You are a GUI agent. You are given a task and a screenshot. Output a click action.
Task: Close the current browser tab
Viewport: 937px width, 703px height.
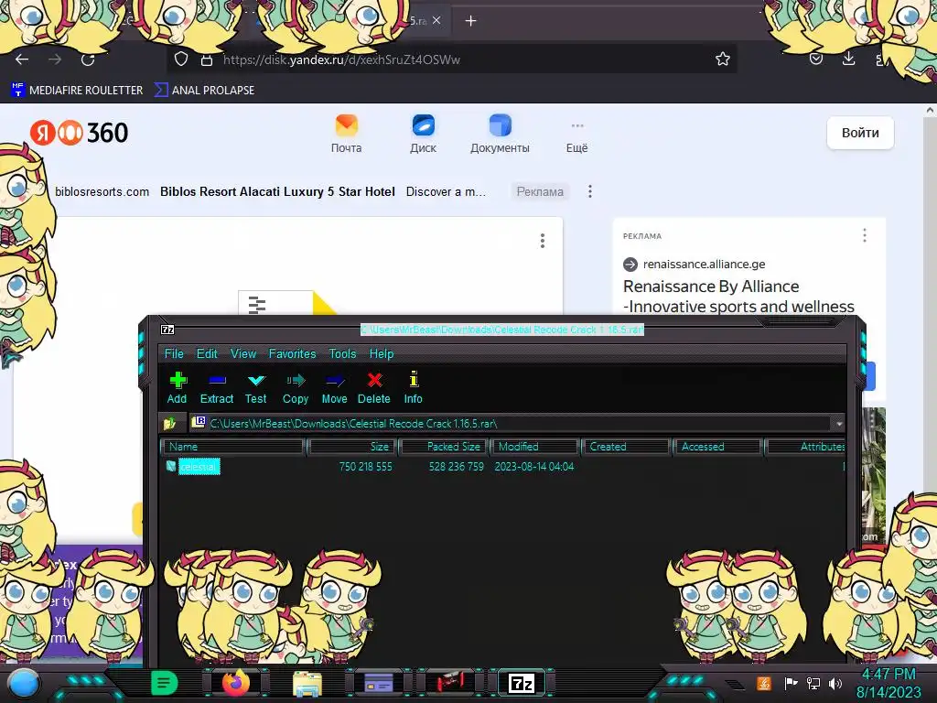click(436, 20)
